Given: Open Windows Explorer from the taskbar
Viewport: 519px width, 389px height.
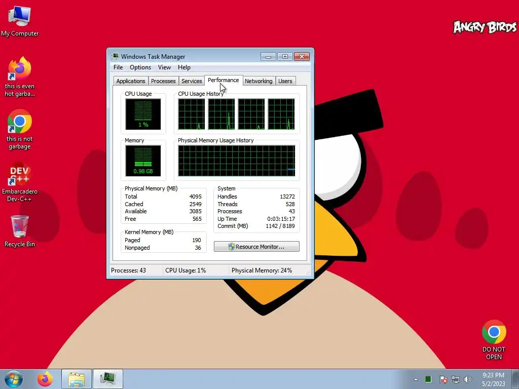Looking at the screenshot, I should 77,379.
